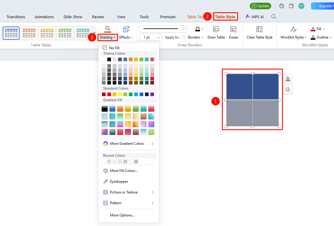The image size is (334, 226).
Task: Switch to the Review tab
Action: [98, 17]
